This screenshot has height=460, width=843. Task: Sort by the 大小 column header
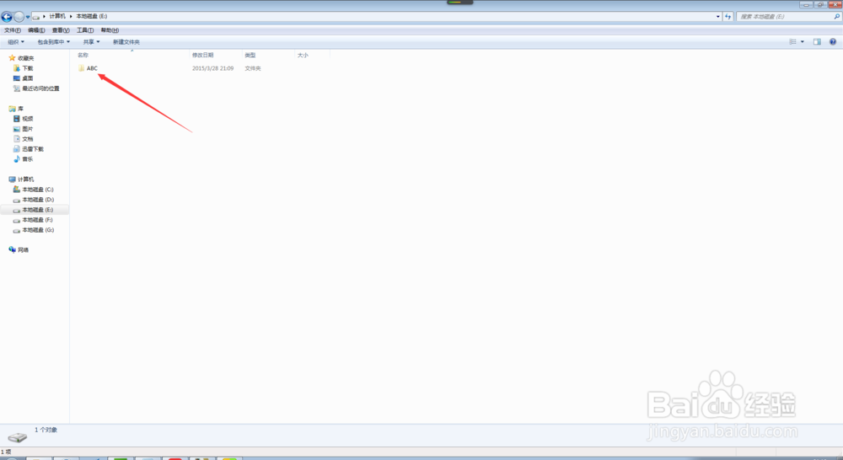(x=303, y=56)
